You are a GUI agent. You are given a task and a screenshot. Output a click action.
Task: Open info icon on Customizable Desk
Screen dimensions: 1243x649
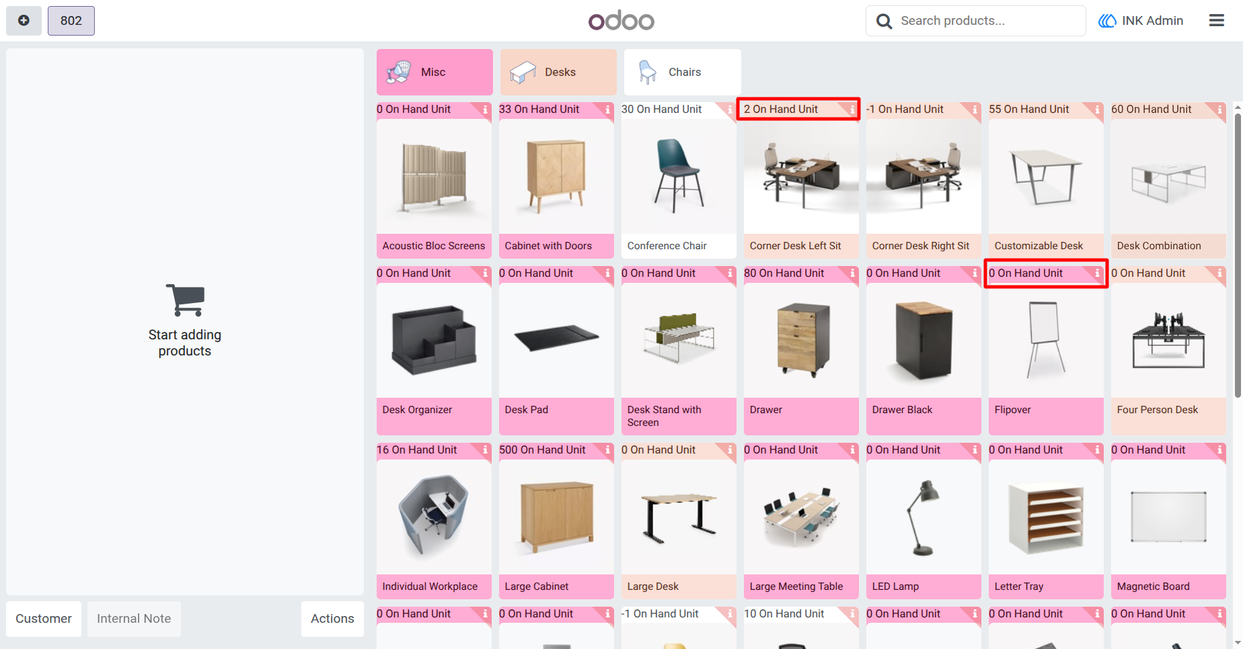click(1097, 109)
